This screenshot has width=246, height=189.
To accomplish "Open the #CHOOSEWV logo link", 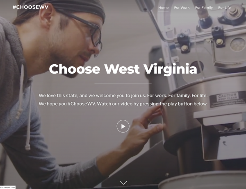I will point(31,7).
